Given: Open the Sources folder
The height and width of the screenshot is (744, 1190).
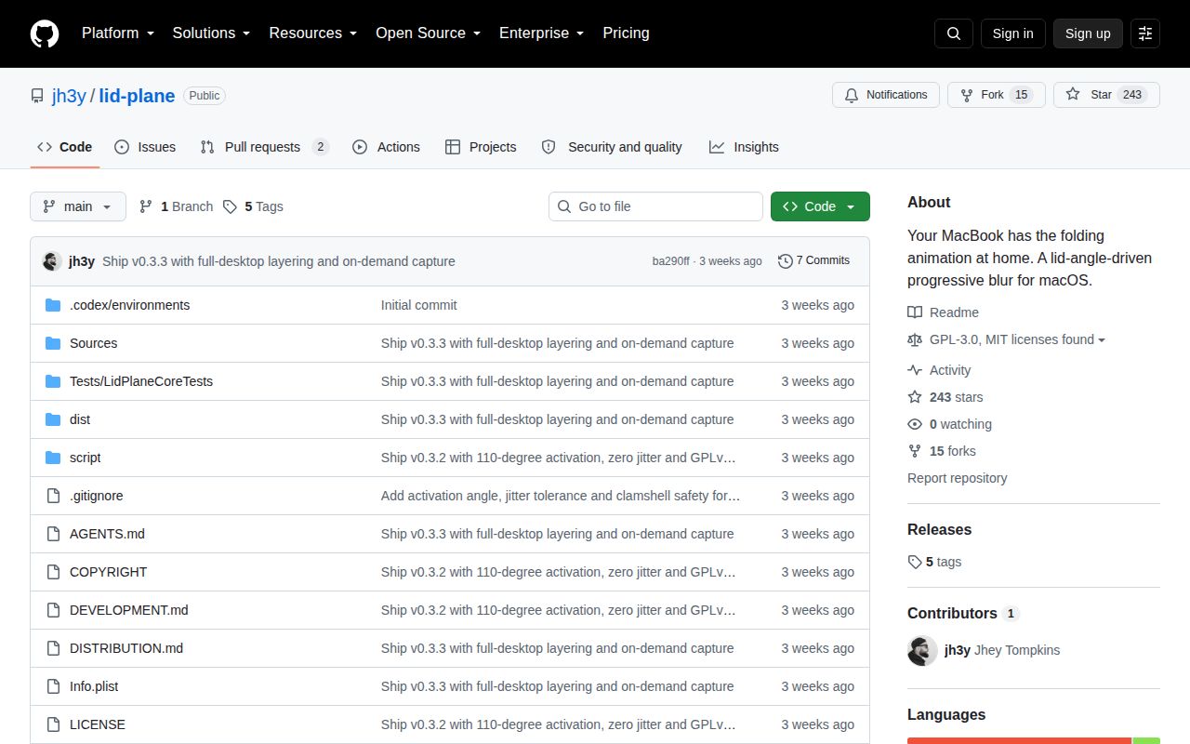Looking at the screenshot, I should click(x=93, y=343).
